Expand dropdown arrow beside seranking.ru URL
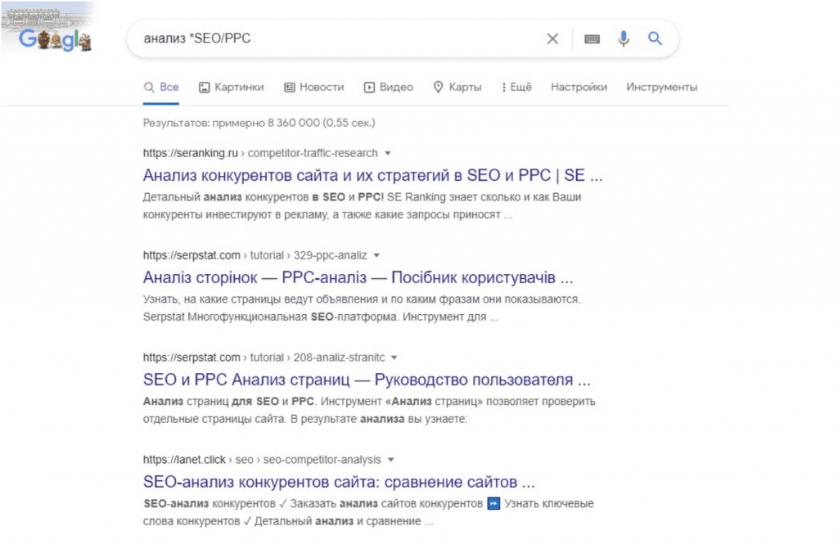Image resolution: width=838 pixels, height=558 pixels. point(388,153)
